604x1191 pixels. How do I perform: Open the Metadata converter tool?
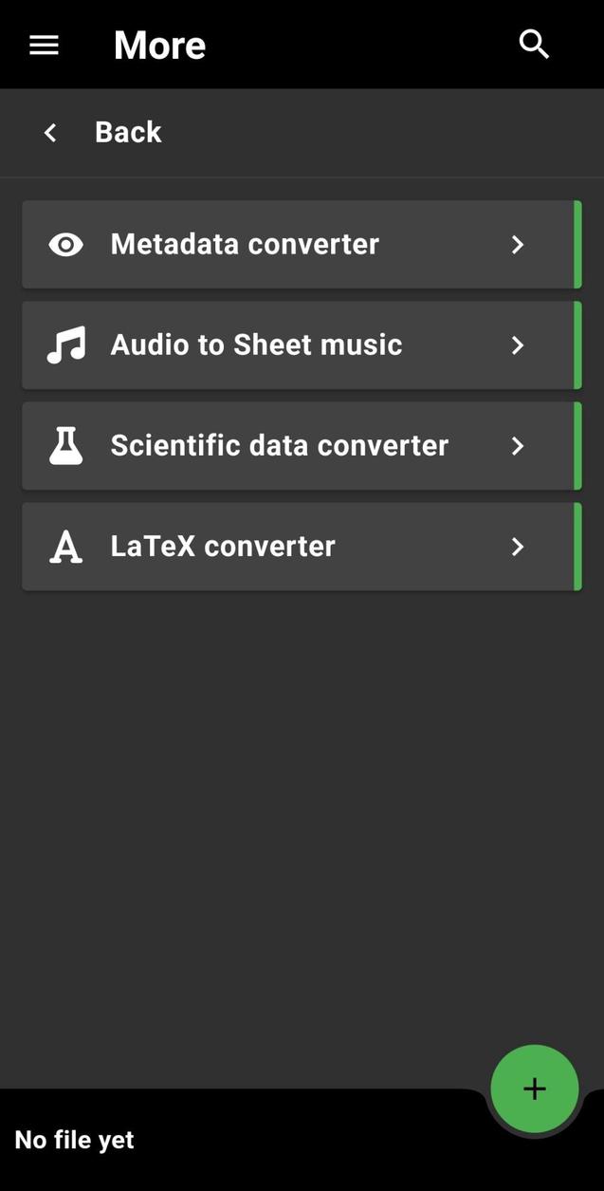click(245, 243)
